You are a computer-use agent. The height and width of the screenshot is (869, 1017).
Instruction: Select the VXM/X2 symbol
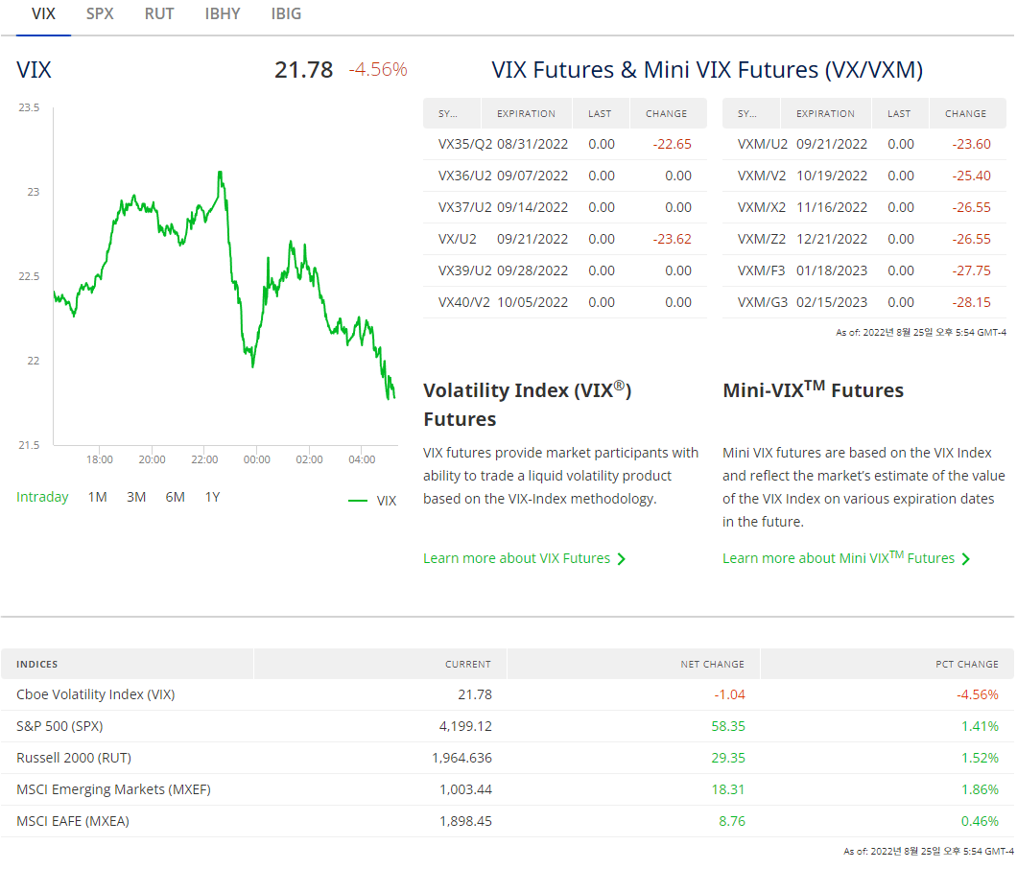[762, 207]
